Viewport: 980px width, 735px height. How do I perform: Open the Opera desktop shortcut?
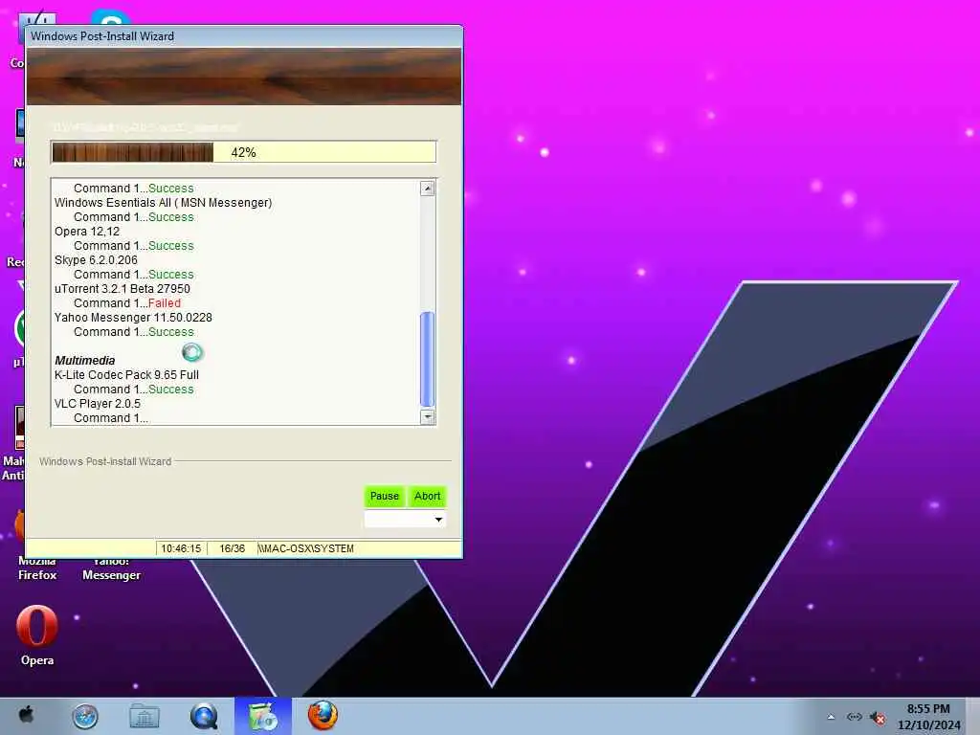(x=37, y=635)
